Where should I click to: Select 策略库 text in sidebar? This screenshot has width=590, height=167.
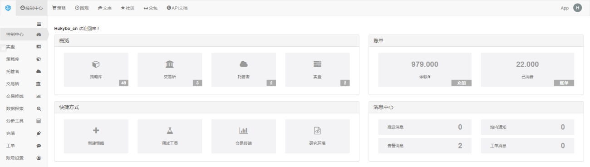coord(13,59)
